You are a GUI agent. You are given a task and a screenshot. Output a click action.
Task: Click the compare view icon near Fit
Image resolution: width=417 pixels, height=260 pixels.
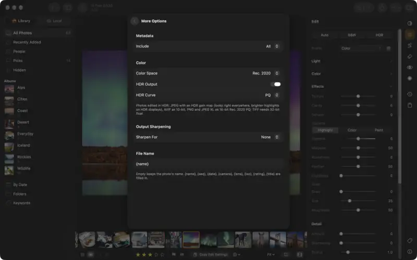pyautogui.click(x=286, y=255)
